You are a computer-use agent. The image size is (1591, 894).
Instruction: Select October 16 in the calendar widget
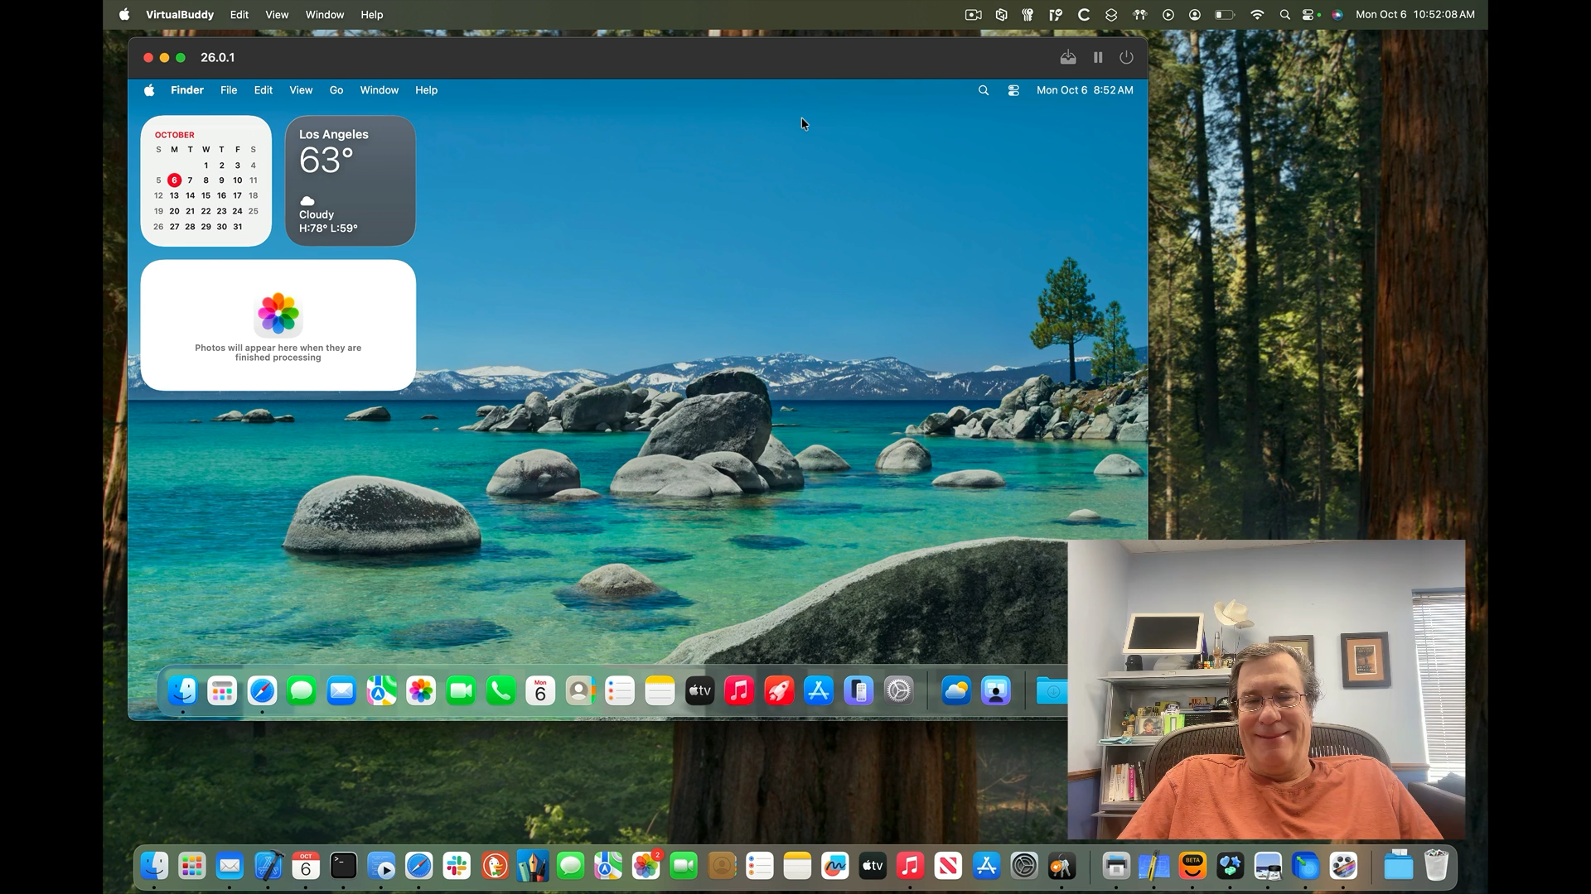pos(221,195)
